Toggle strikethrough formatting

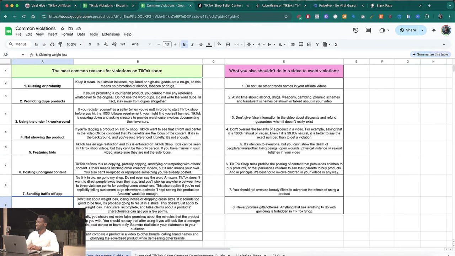200,44
